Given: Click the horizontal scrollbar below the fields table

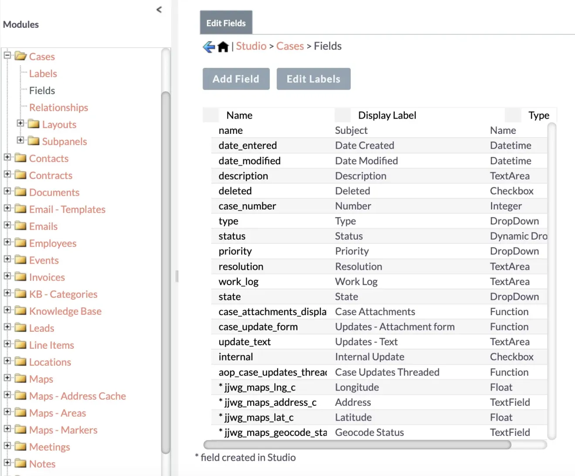Looking at the screenshot, I should (x=357, y=445).
